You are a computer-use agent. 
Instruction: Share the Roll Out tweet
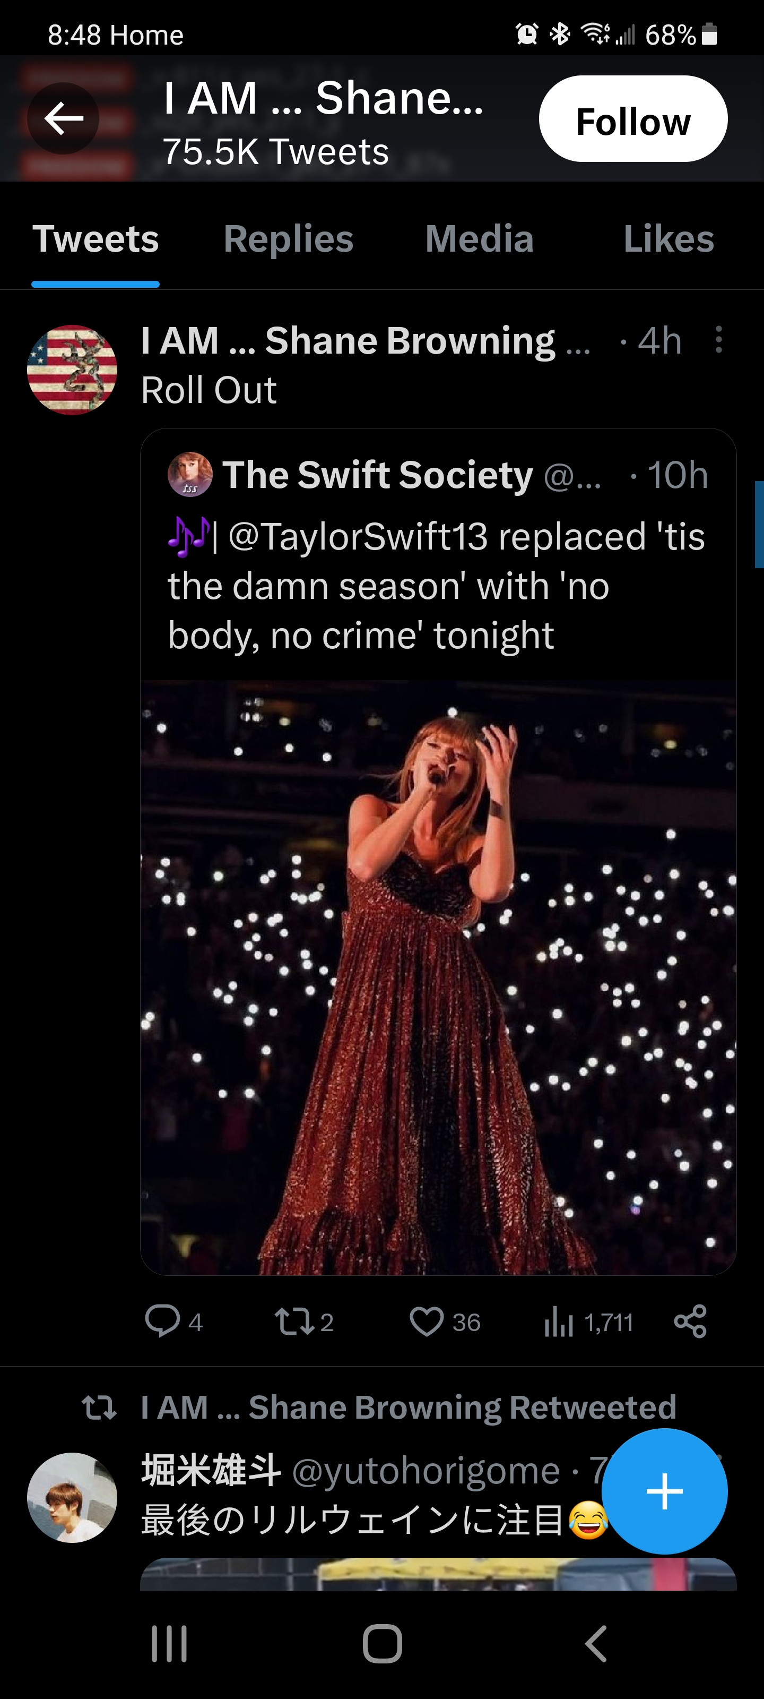(690, 1321)
